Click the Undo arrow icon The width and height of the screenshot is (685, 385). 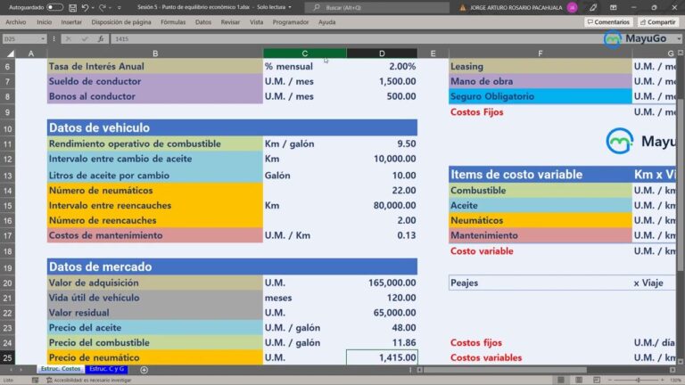(85, 7)
